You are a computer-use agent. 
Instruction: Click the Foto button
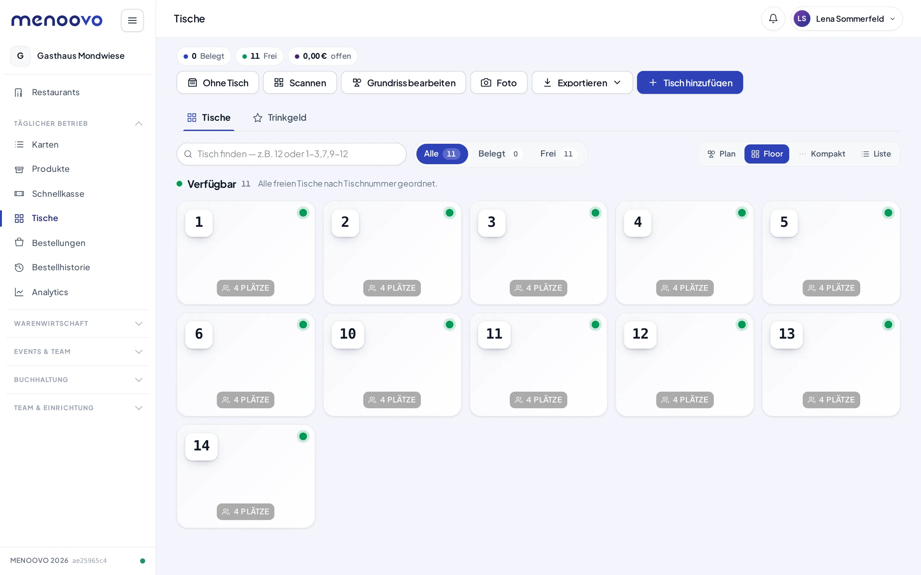499,82
